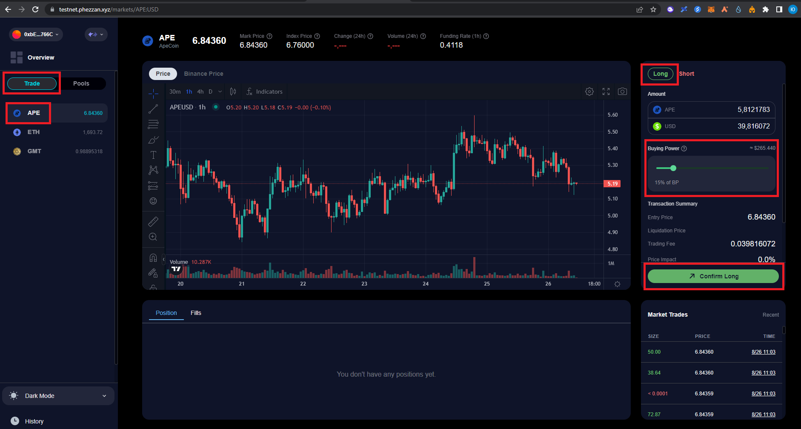Switch to the Binance Price tab

pos(203,74)
